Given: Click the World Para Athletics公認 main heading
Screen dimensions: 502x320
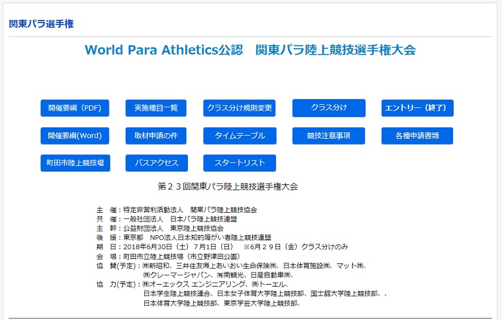Looking at the screenshot, I should click(x=250, y=50).
